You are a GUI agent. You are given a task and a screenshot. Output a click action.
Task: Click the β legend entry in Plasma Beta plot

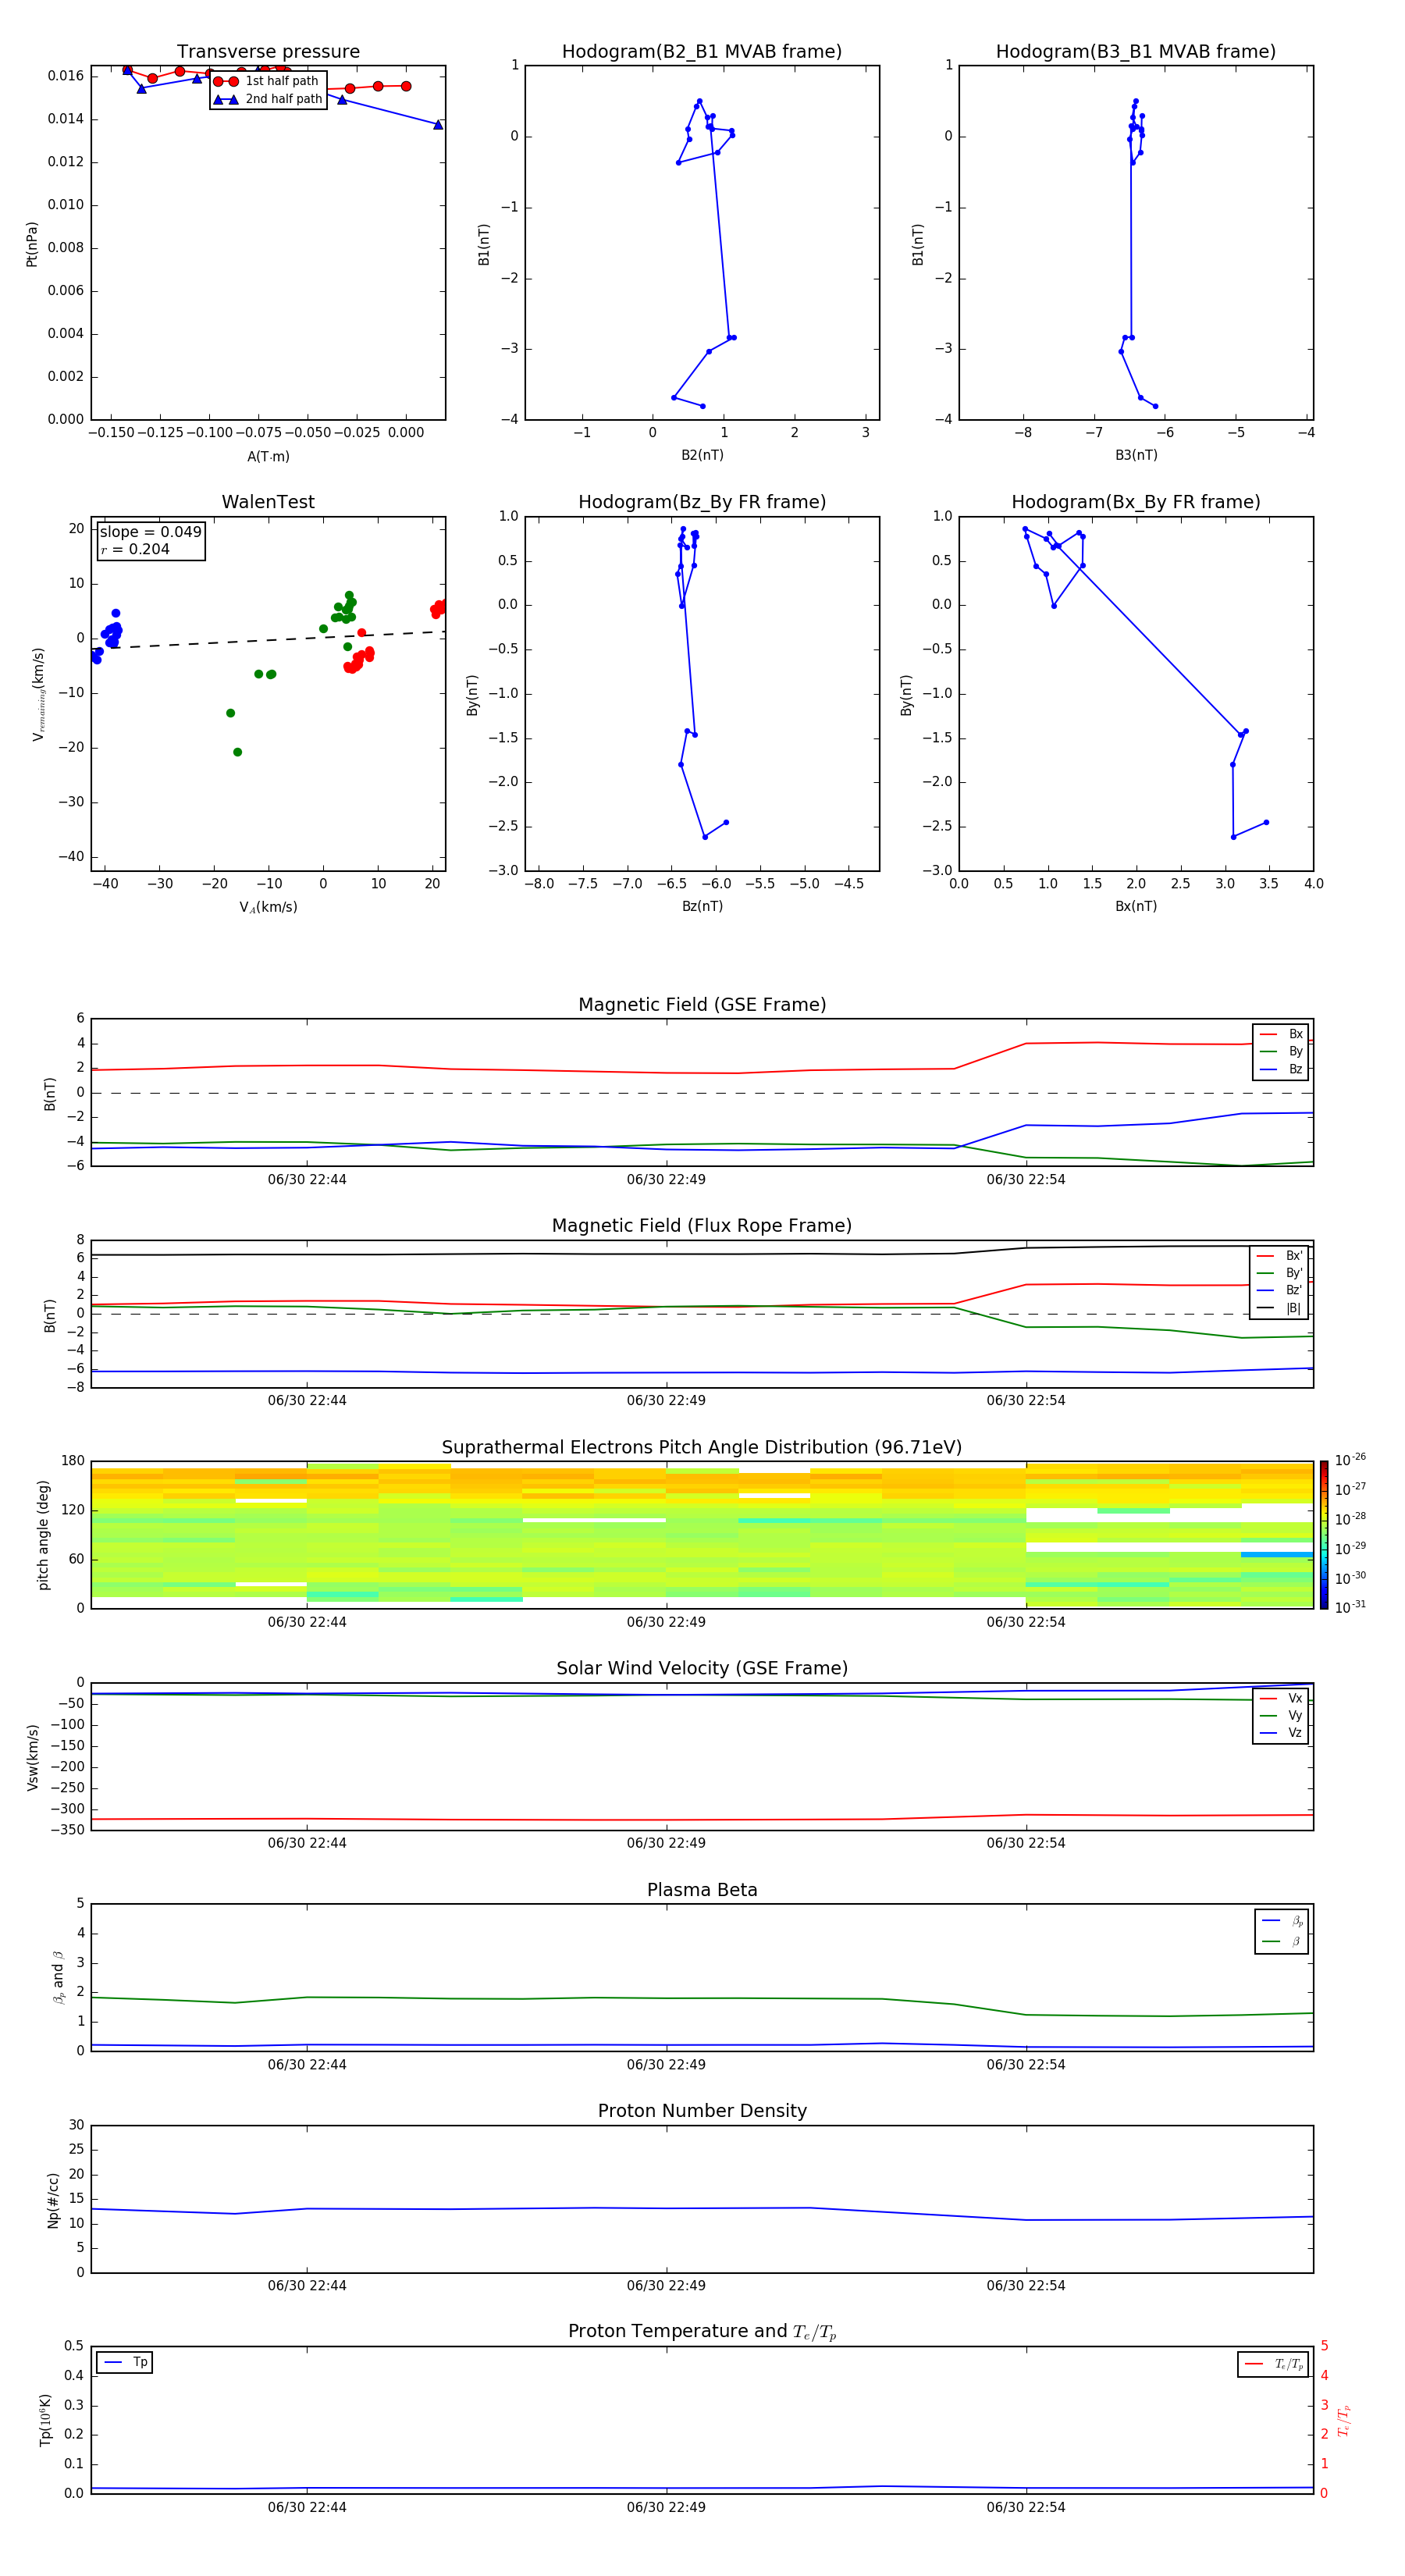[1282, 1942]
